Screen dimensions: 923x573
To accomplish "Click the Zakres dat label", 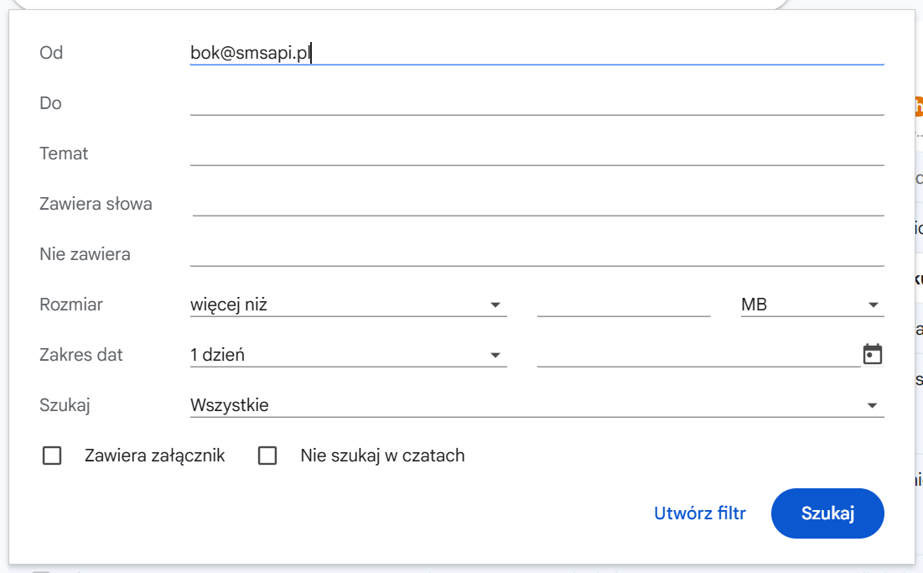I will pyautogui.click(x=81, y=355).
